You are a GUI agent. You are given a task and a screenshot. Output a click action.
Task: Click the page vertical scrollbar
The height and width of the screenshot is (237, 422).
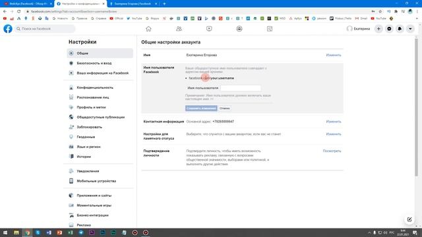pos(416,107)
